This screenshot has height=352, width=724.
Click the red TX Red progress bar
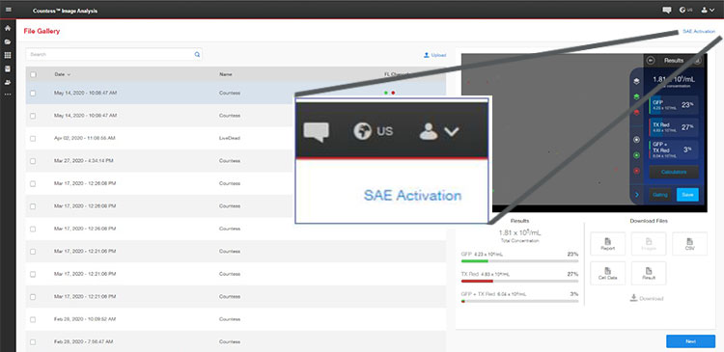tap(519, 281)
